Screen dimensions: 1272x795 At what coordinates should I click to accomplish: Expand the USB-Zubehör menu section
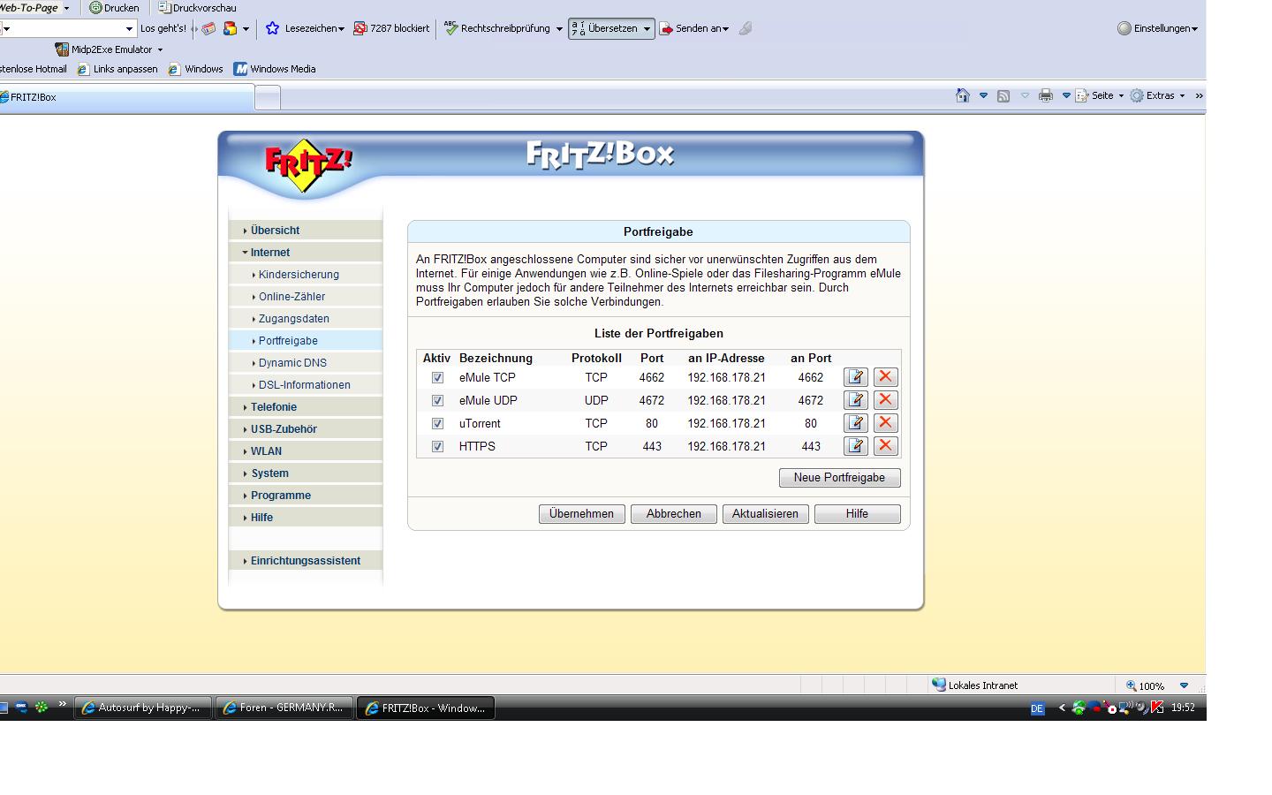(306, 428)
